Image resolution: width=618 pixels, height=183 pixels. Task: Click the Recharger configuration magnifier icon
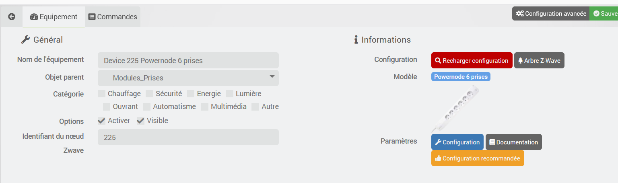click(438, 61)
